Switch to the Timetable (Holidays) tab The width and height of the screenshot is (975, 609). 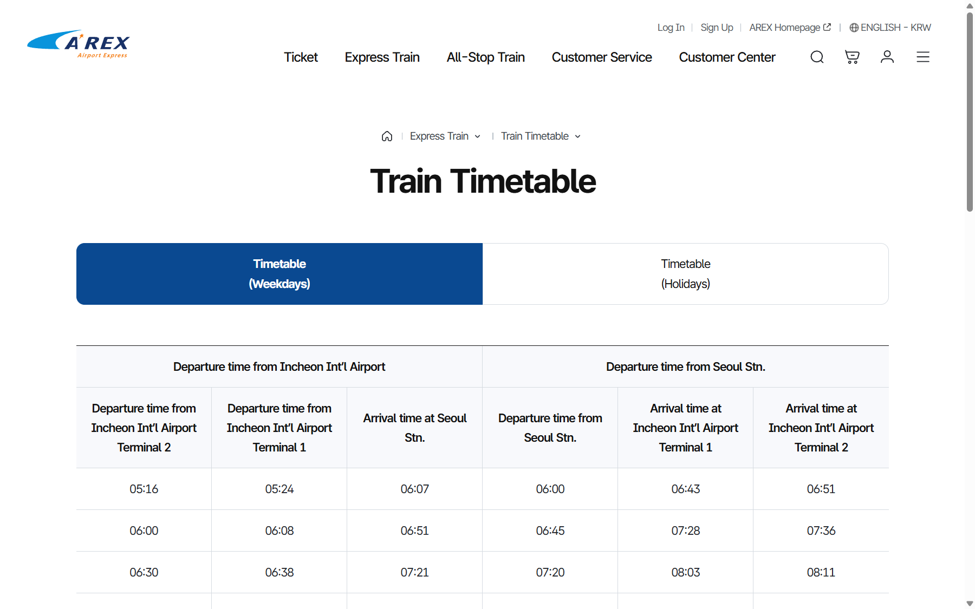tap(686, 274)
